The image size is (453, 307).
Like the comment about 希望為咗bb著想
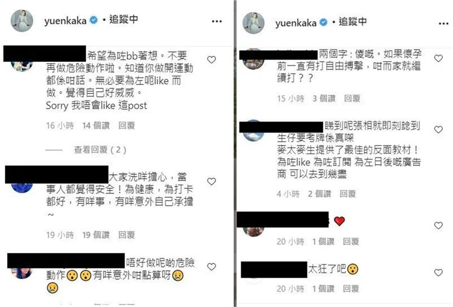point(211,60)
